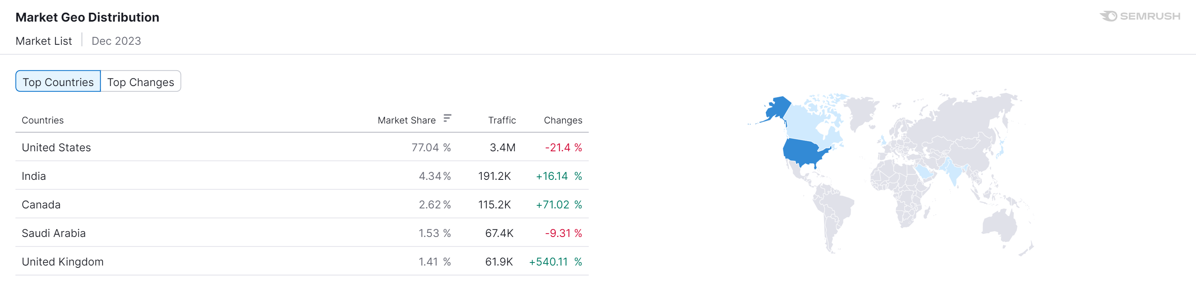Click the Changes column header
This screenshot has height=291, width=1196.
(562, 120)
